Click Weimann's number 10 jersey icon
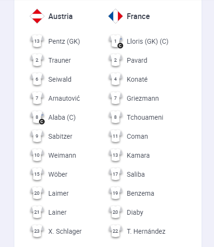 coord(37,155)
